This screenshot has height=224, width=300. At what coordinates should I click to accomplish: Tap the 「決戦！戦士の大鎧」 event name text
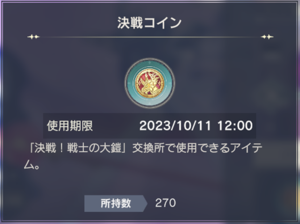[x=77, y=148]
